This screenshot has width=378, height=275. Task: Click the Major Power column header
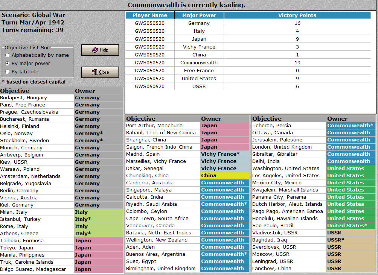199,15
